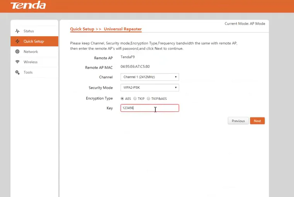The width and height of the screenshot is (294, 197).
Task: Select TKIP encryption type
Action: [x=135, y=99]
